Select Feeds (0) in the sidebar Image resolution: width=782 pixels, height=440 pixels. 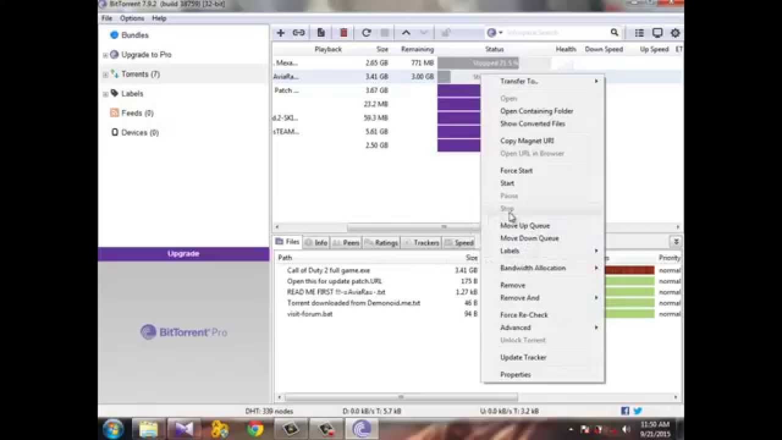(137, 113)
